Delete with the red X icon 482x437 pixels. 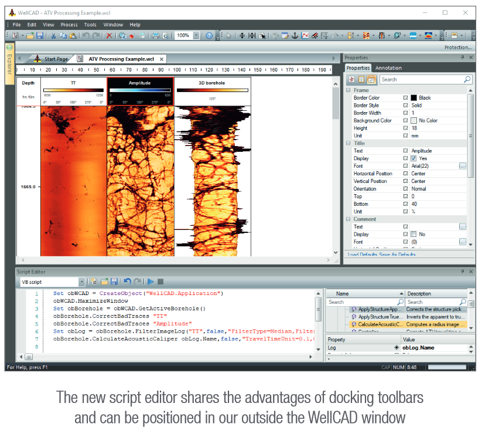tap(109, 36)
